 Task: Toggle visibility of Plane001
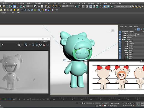click(x=126, y=43)
